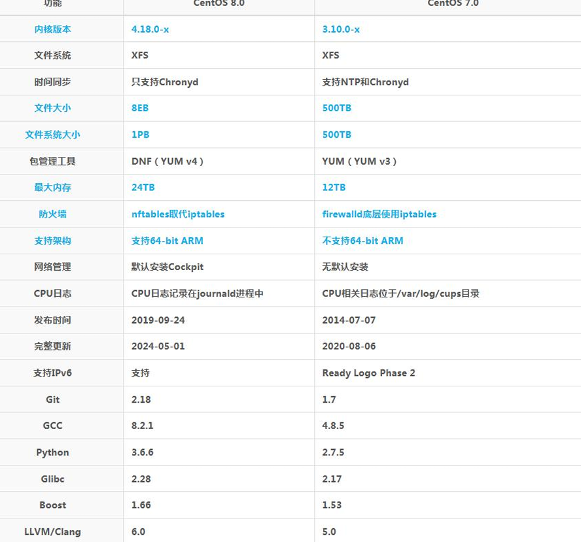
Task: Select the GCC row label
Action: click(52, 426)
